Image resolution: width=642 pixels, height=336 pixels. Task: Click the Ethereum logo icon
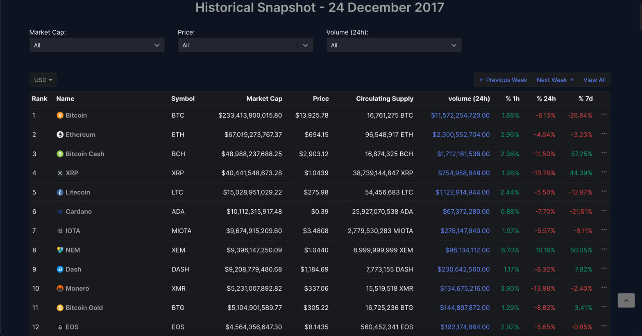60,135
